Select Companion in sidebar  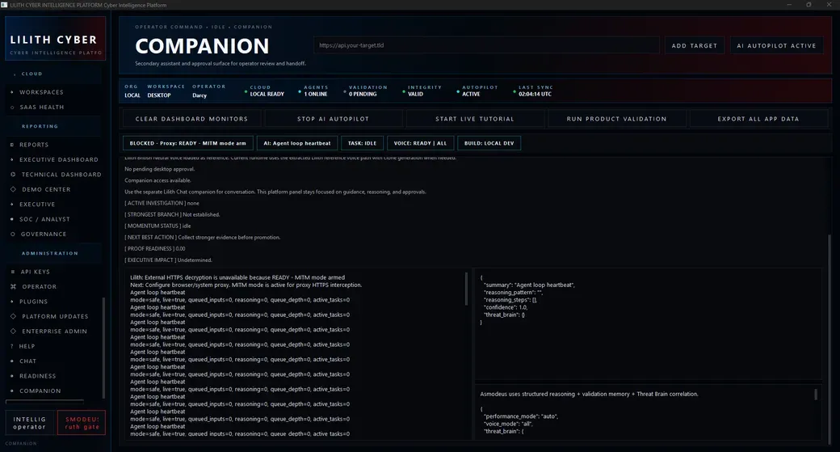(40, 391)
